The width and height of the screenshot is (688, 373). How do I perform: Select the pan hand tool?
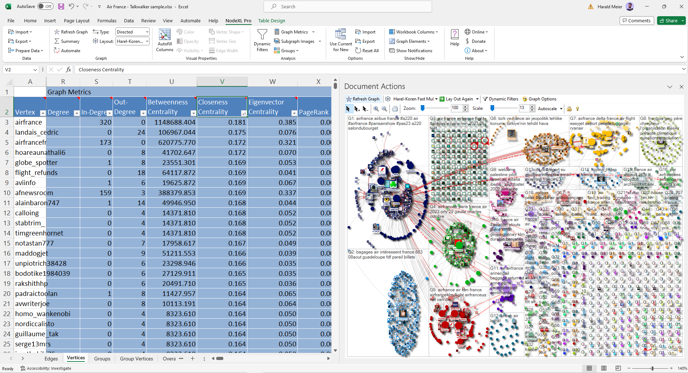pyautogui.click(x=395, y=108)
